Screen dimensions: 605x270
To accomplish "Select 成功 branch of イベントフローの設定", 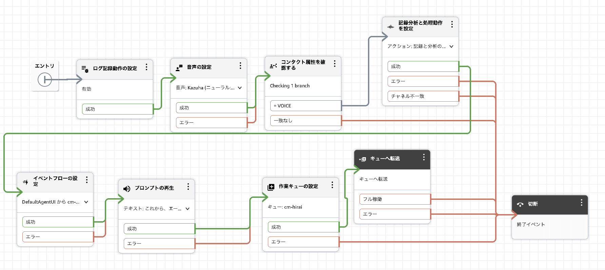I will coord(58,222).
